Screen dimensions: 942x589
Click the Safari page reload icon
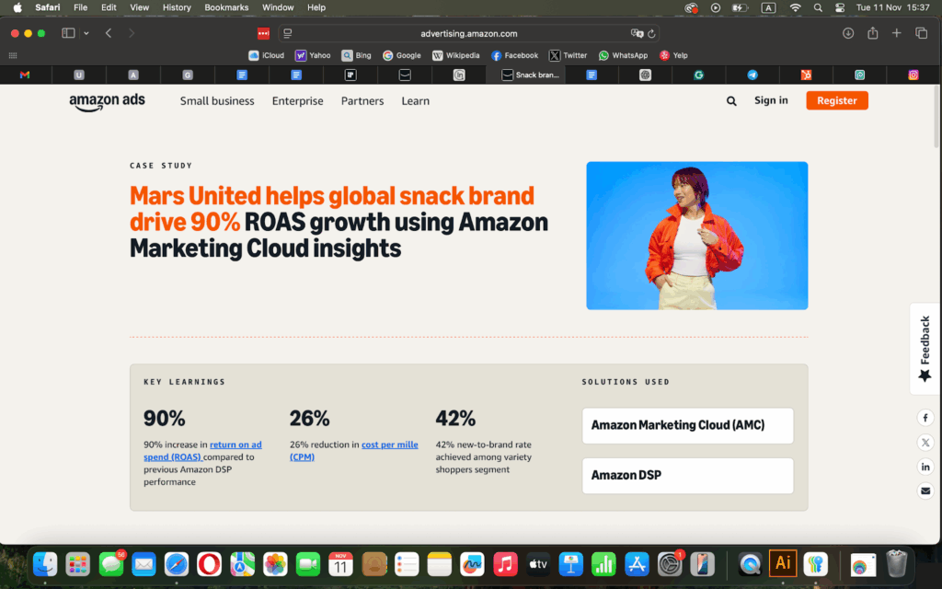pyautogui.click(x=651, y=33)
